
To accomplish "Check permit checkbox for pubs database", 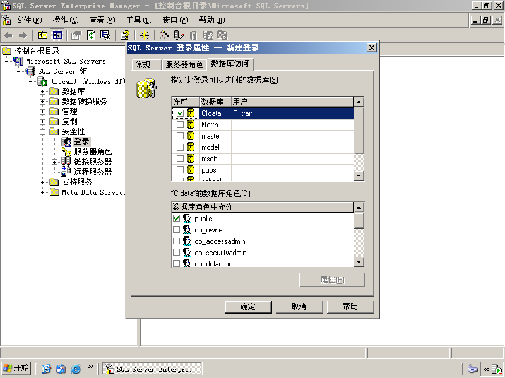I will 180,169.
